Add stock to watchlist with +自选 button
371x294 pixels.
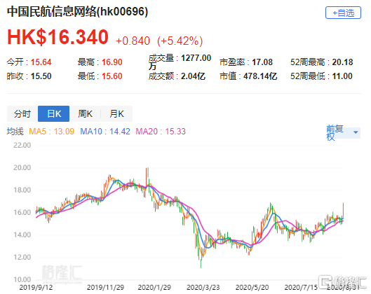tap(343, 13)
